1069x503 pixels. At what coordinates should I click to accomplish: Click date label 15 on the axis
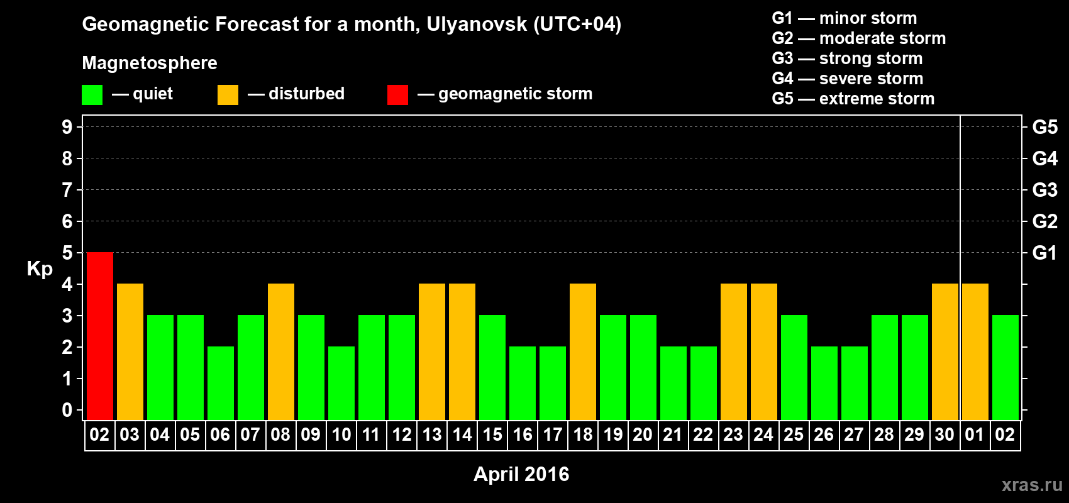(492, 434)
